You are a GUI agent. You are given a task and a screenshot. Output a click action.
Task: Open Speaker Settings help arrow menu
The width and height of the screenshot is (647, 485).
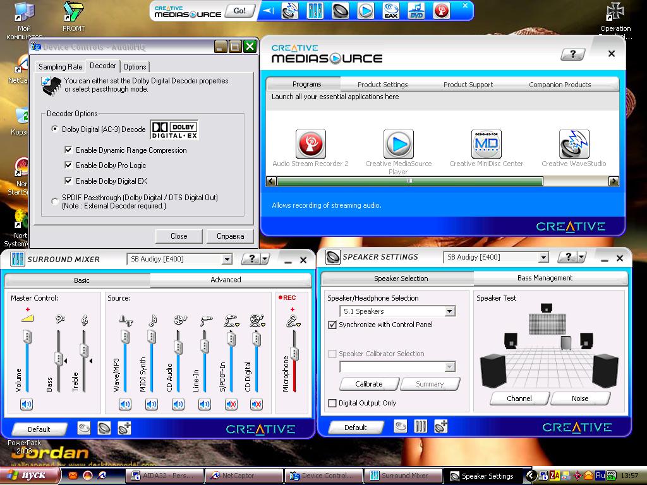(x=581, y=258)
